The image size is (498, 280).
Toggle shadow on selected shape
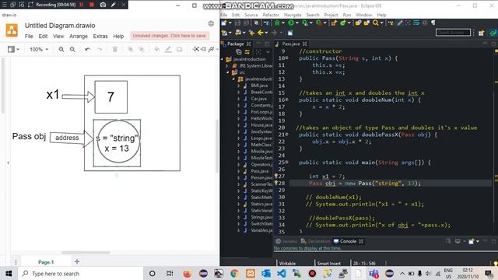tap(180, 49)
